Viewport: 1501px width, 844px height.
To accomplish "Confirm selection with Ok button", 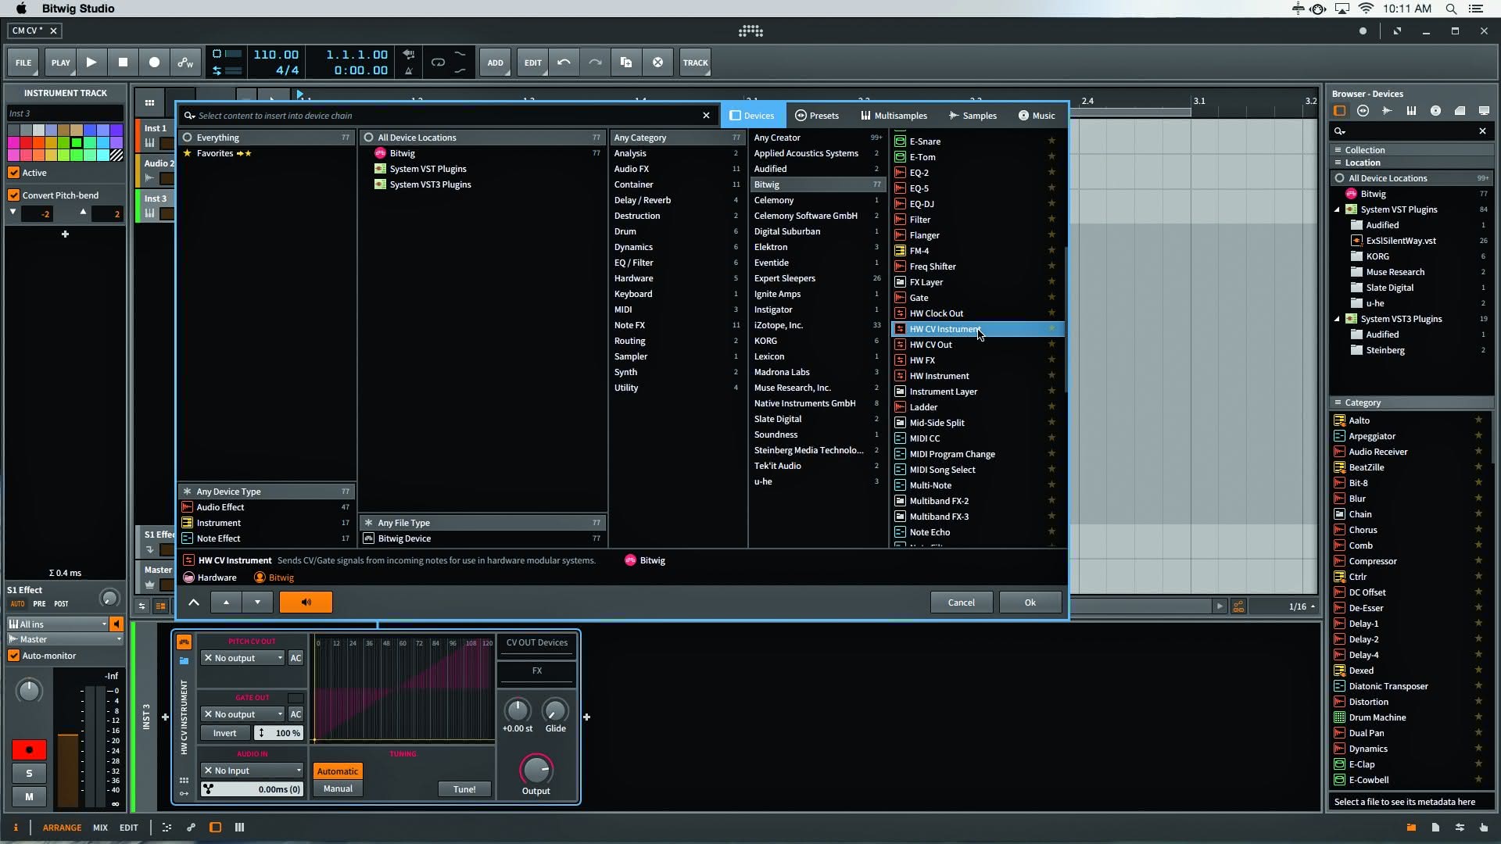I will [1030, 603].
